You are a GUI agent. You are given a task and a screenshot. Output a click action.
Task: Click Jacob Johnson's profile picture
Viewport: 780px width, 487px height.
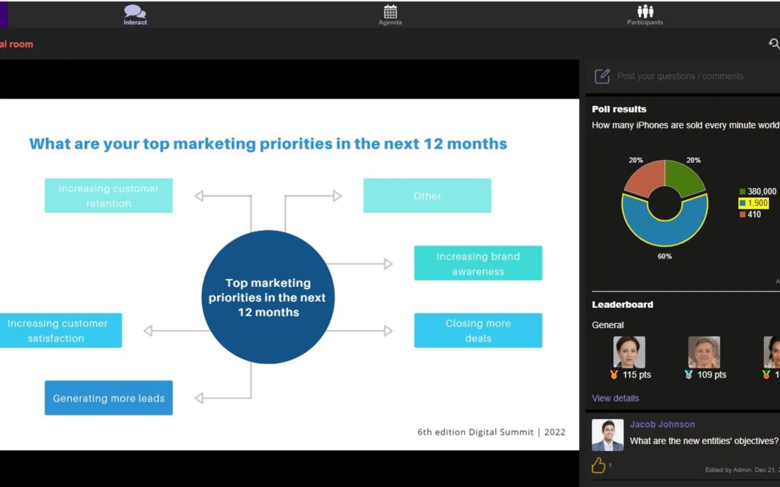pos(607,435)
